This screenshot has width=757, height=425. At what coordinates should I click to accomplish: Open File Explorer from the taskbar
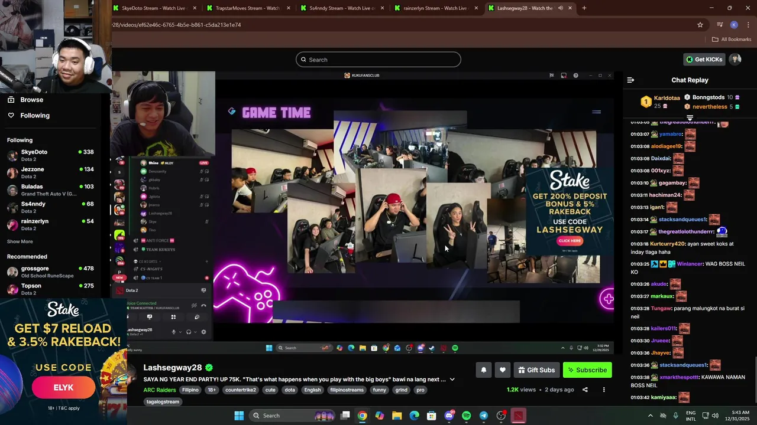pos(397,416)
